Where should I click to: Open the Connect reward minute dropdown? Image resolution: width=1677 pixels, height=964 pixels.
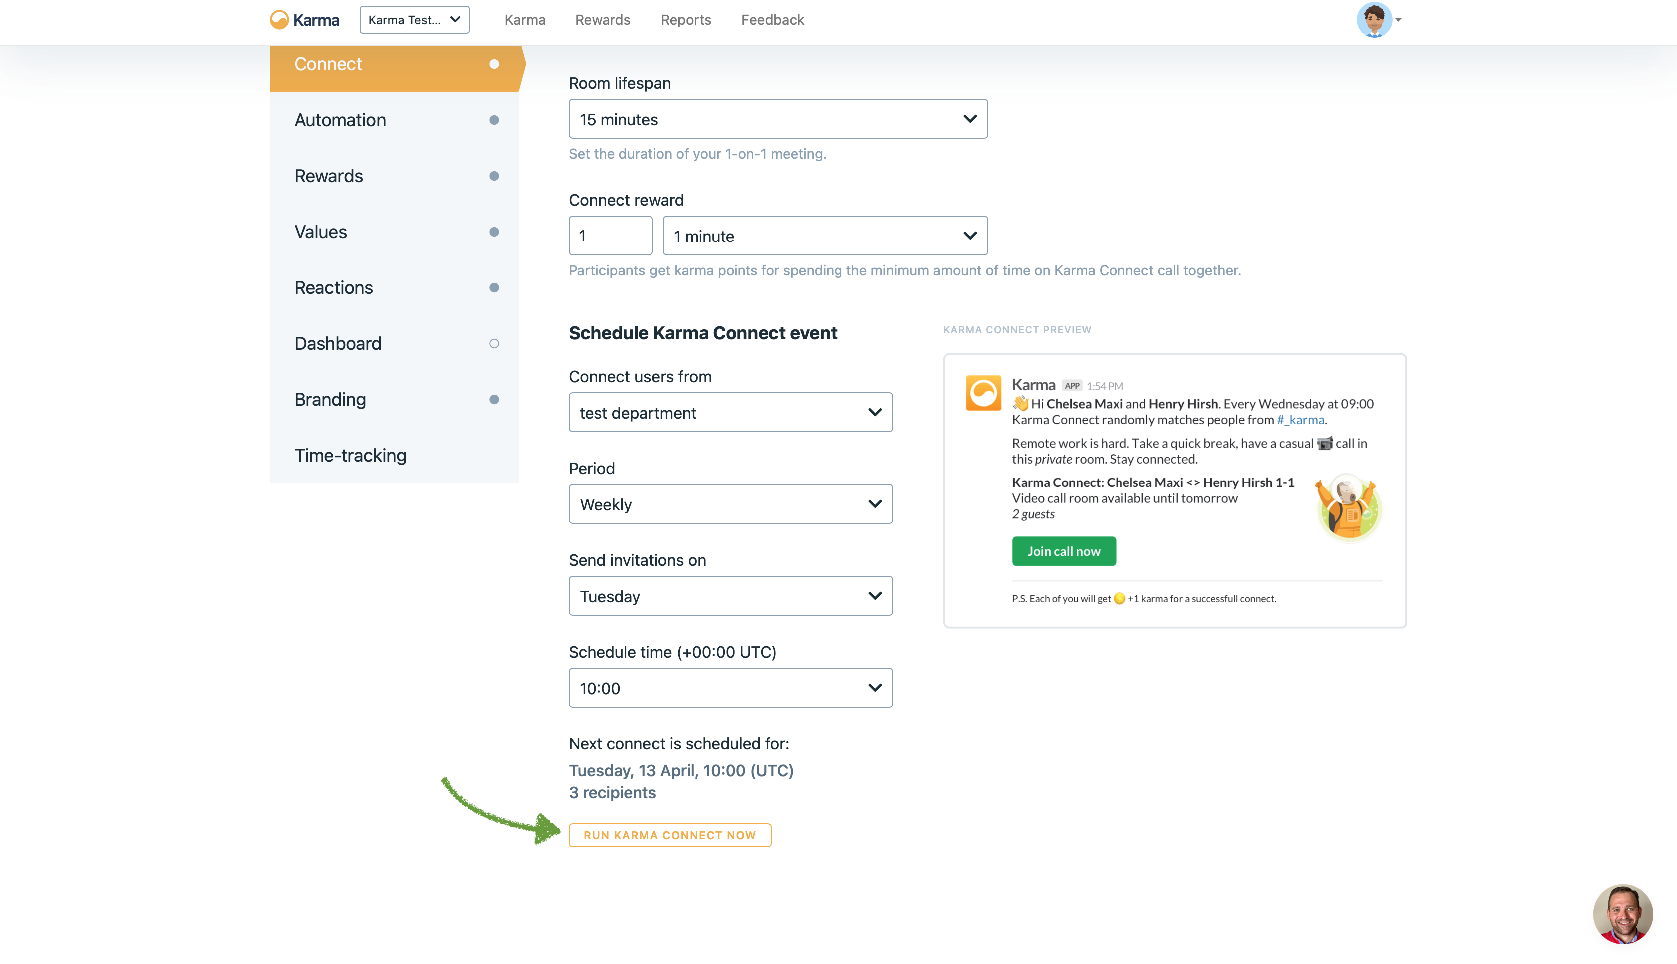click(x=825, y=236)
